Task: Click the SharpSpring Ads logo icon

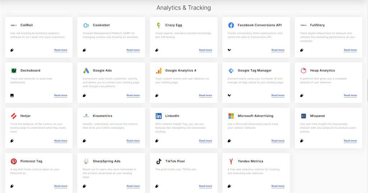Action: pyautogui.click(x=86, y=161)
